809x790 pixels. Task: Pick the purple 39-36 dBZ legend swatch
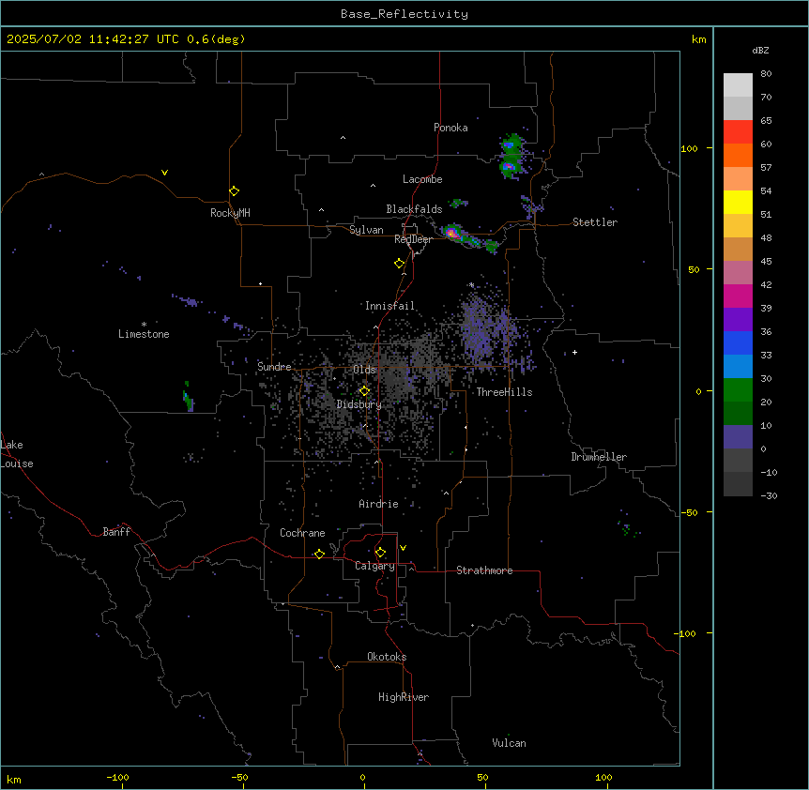point(738,320)
